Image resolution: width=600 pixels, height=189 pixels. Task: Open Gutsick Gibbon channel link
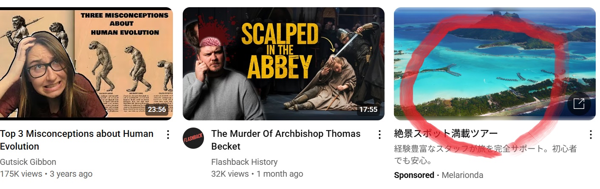tap(28, 162)
